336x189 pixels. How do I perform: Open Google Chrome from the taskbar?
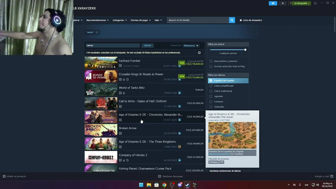[x=164, y=185]
